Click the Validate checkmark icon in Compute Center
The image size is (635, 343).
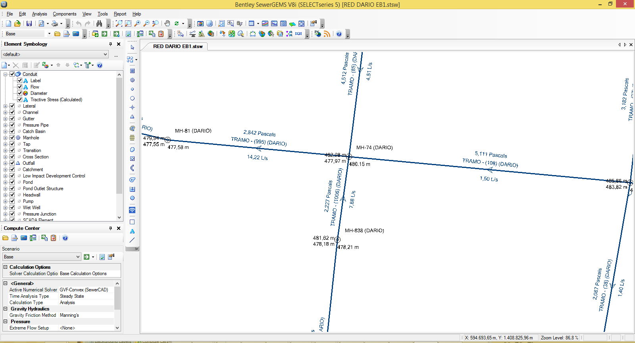[x=102, y=257]
